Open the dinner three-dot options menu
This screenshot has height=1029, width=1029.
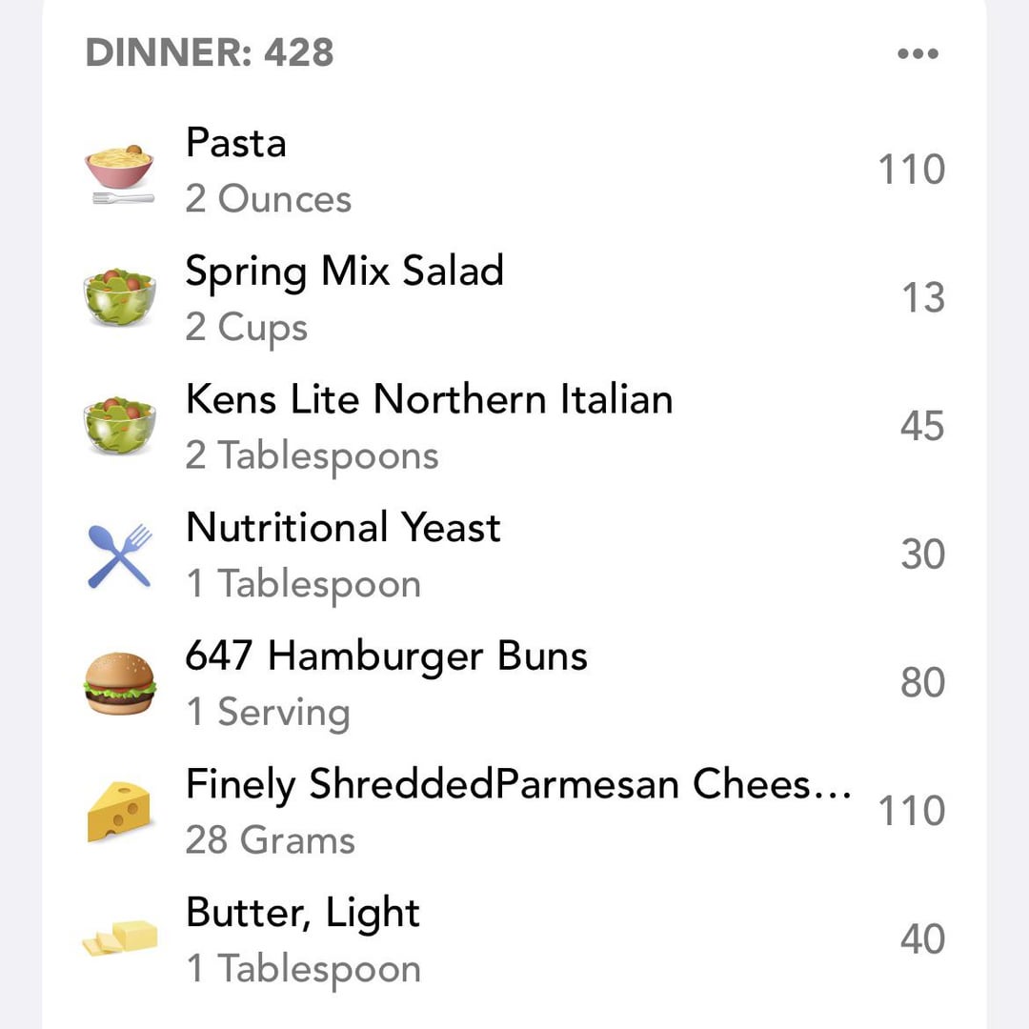[918, 53]
